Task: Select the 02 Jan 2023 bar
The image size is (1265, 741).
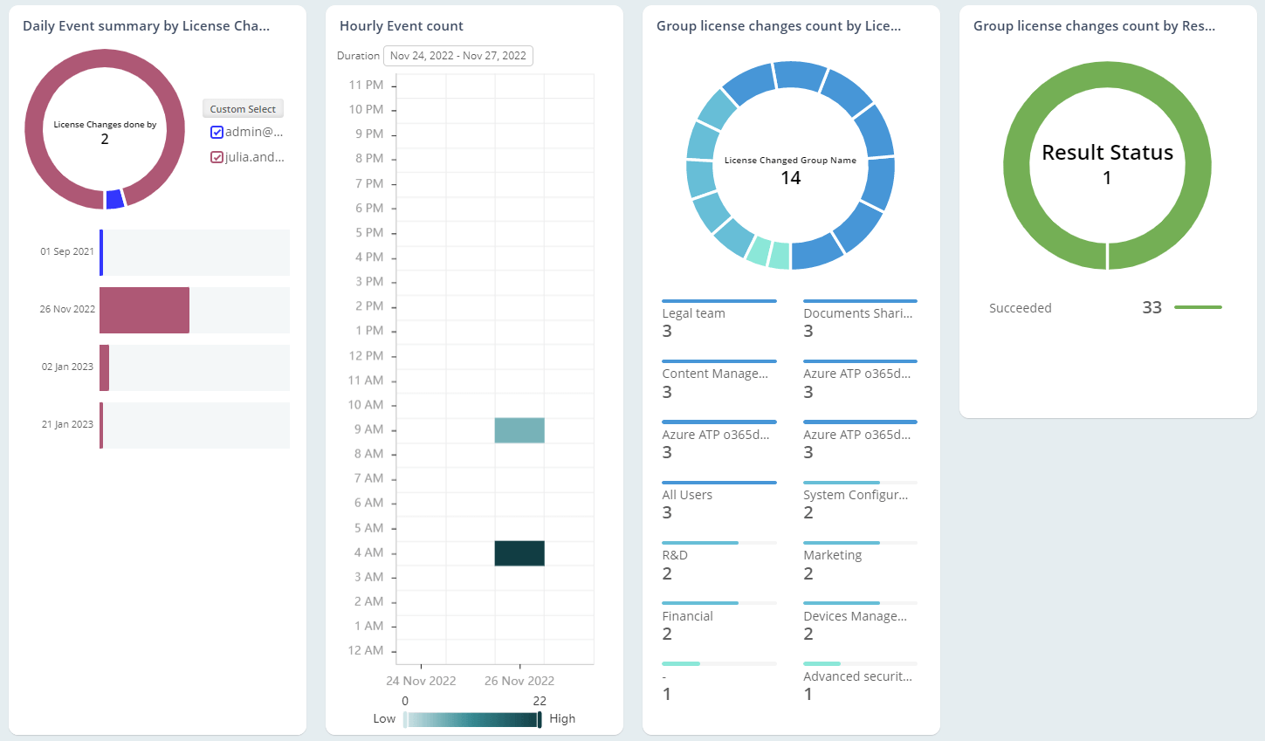Action: tap(104, 367)
